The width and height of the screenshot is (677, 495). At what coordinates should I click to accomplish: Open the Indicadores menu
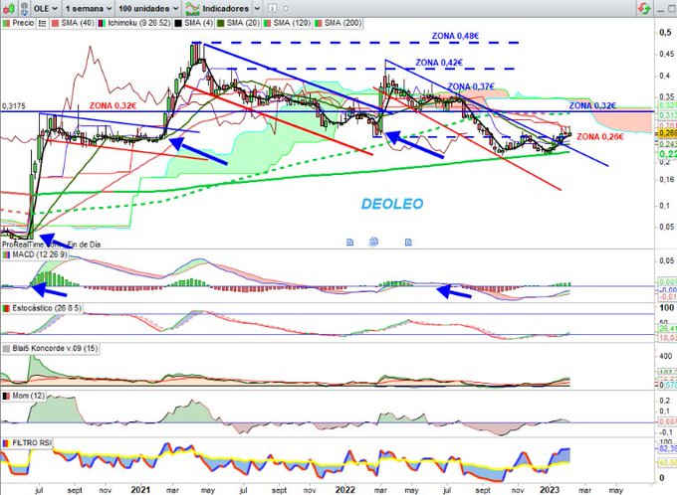(225, 8)
